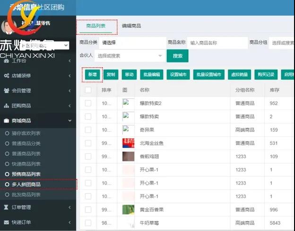Open 多人拼团商品 in the sidebar
295x231 pixels.
tap(29, 184)
